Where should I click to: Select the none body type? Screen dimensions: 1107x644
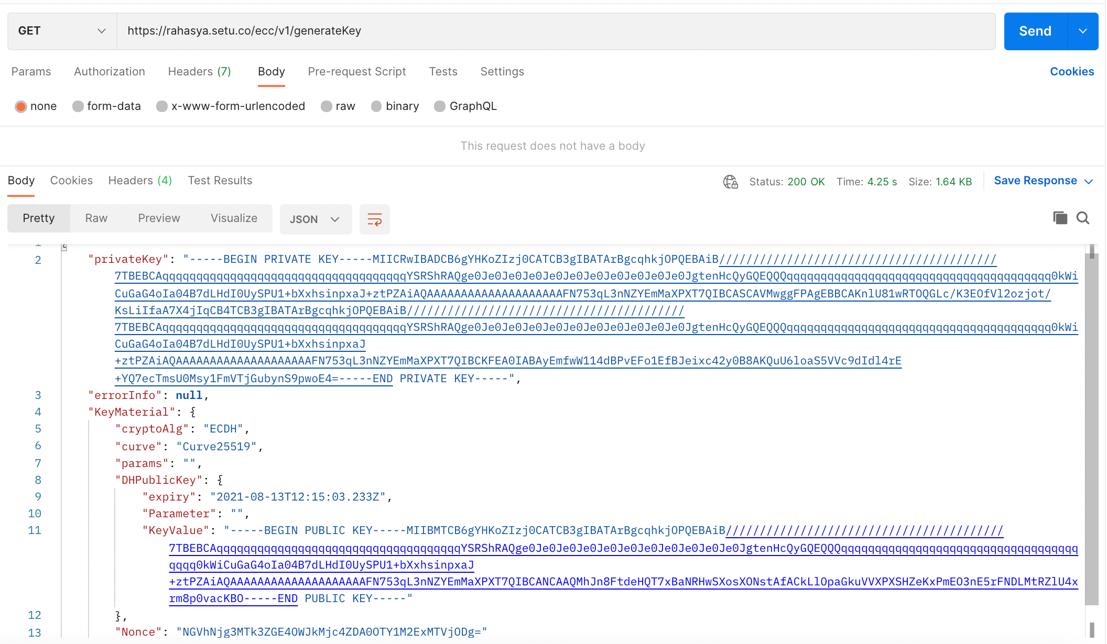pyautogui.click(x=21, y=106)
